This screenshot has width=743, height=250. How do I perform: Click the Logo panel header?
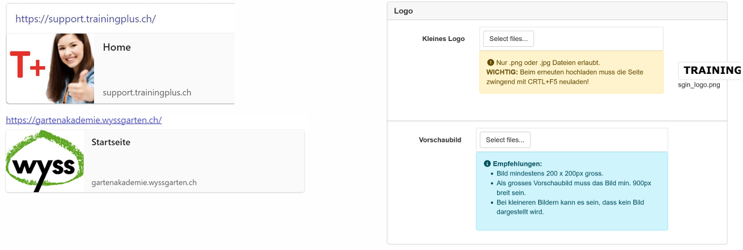[x=403, y=11]
